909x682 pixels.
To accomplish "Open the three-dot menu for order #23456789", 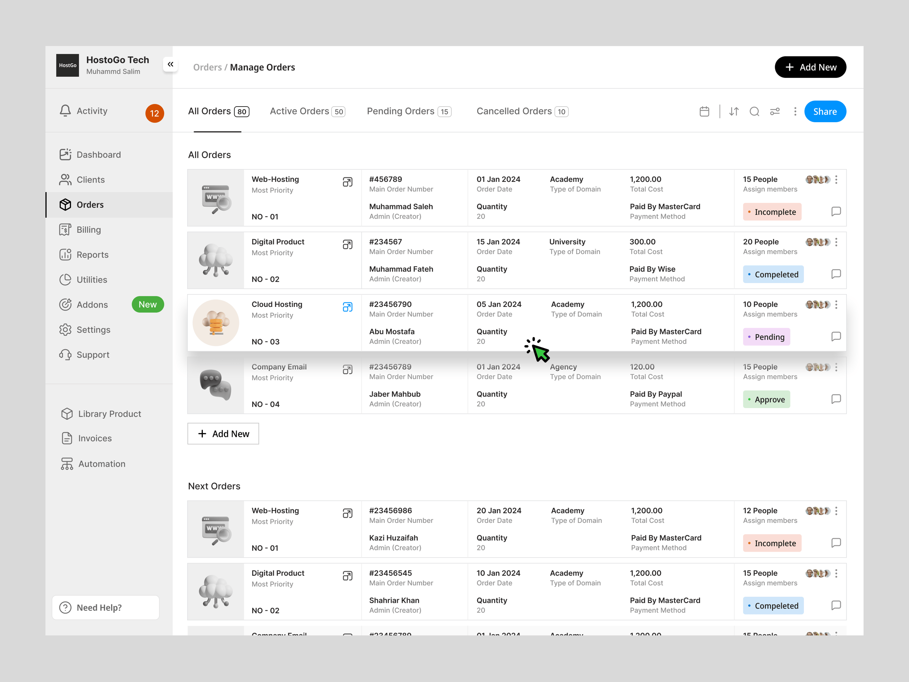I will pos(836,367).
